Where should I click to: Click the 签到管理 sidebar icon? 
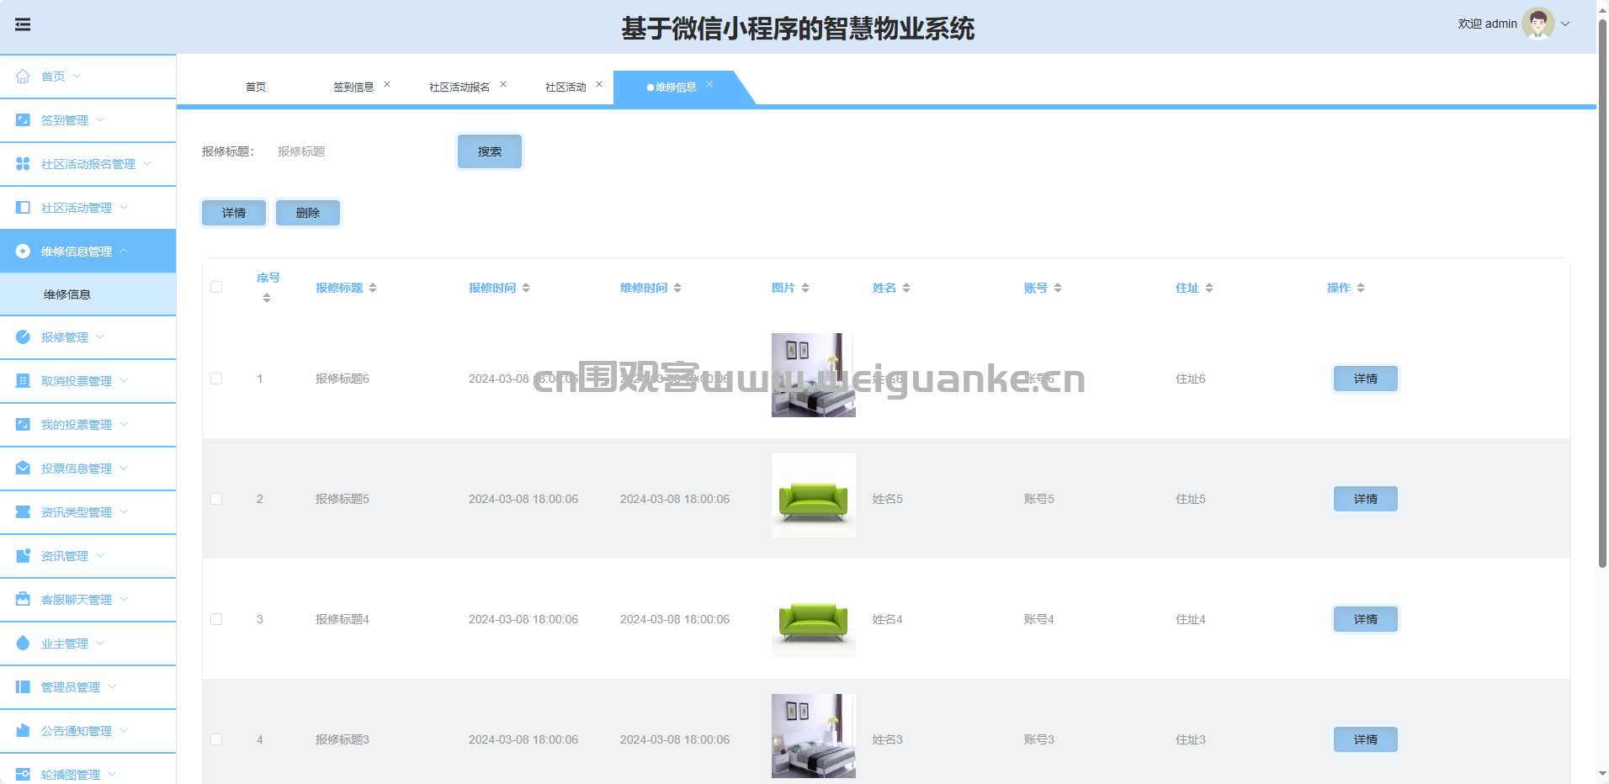pos(23,120)
